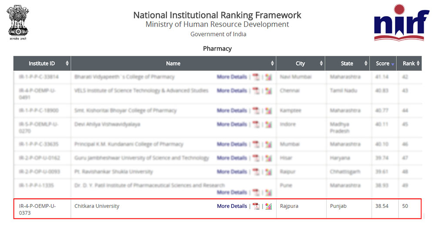Click the PDF icon for Bharati Vidyapeeth's College
Screen dimensions: 435x227
tap(256, 77)
